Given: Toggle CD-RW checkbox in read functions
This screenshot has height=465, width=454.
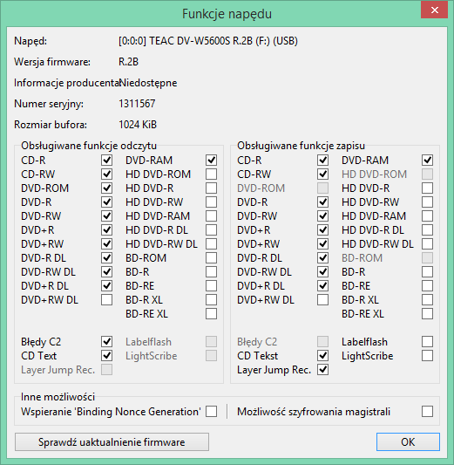Looking at the screenshot, I should (x=106, y=174).
